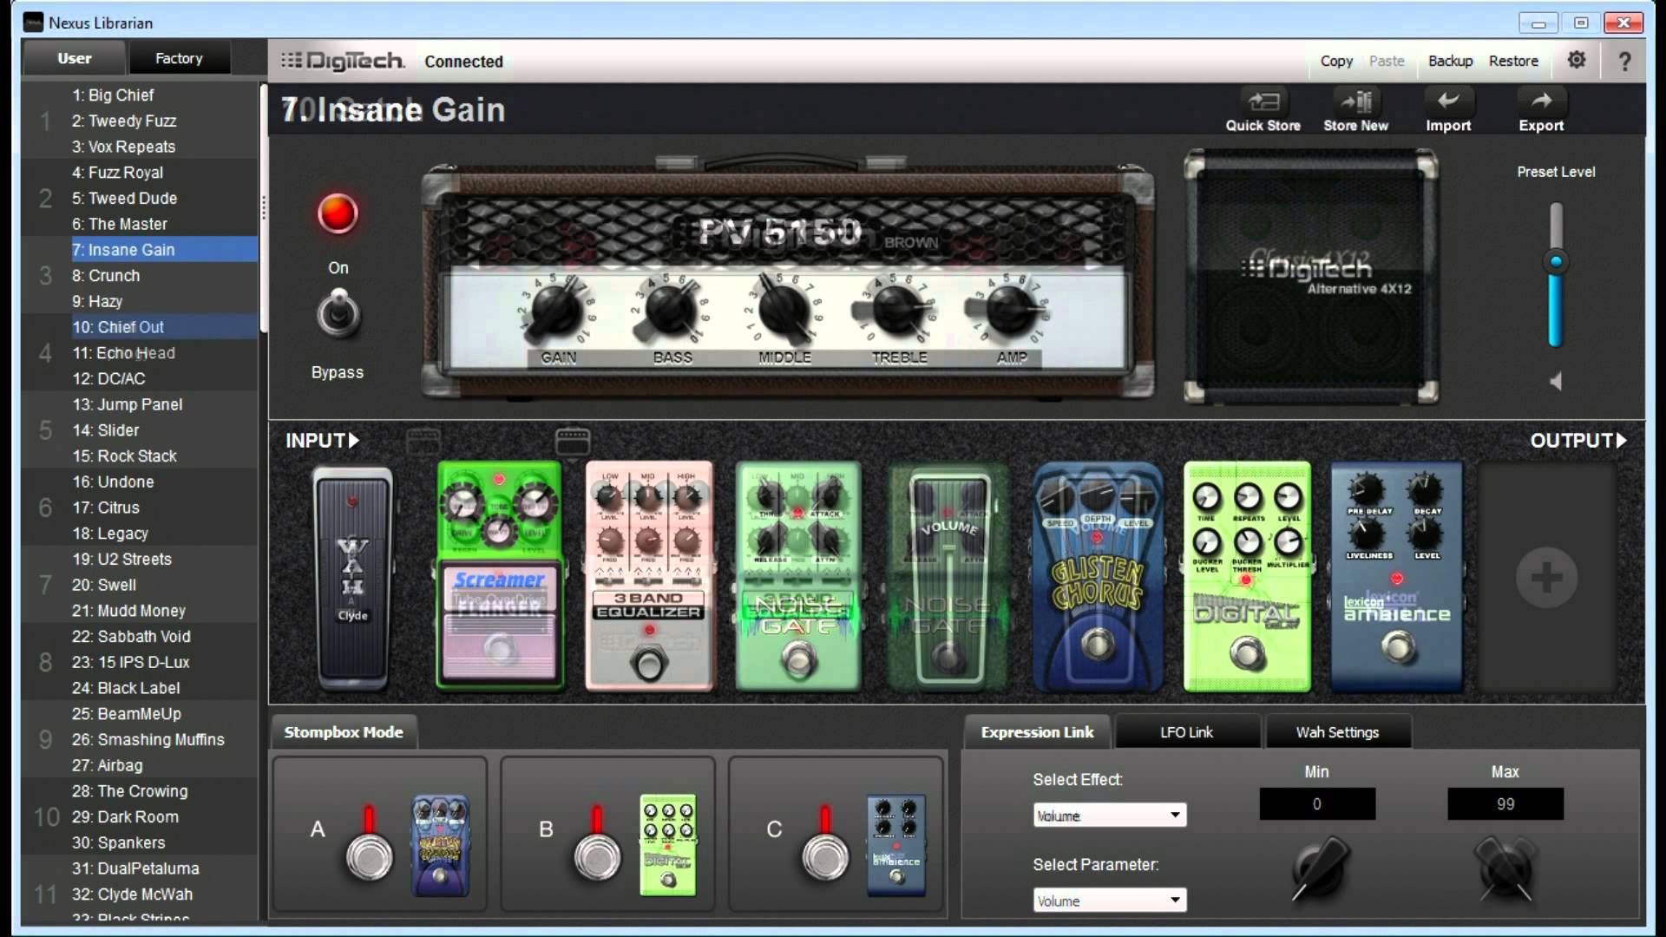Open help with the question mark icon

[1625, 61]
